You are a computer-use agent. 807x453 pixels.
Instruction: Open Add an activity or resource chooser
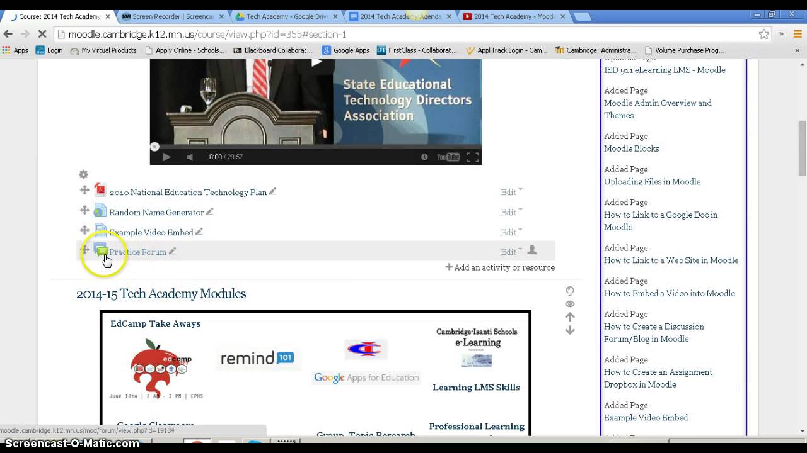point(500,267)
